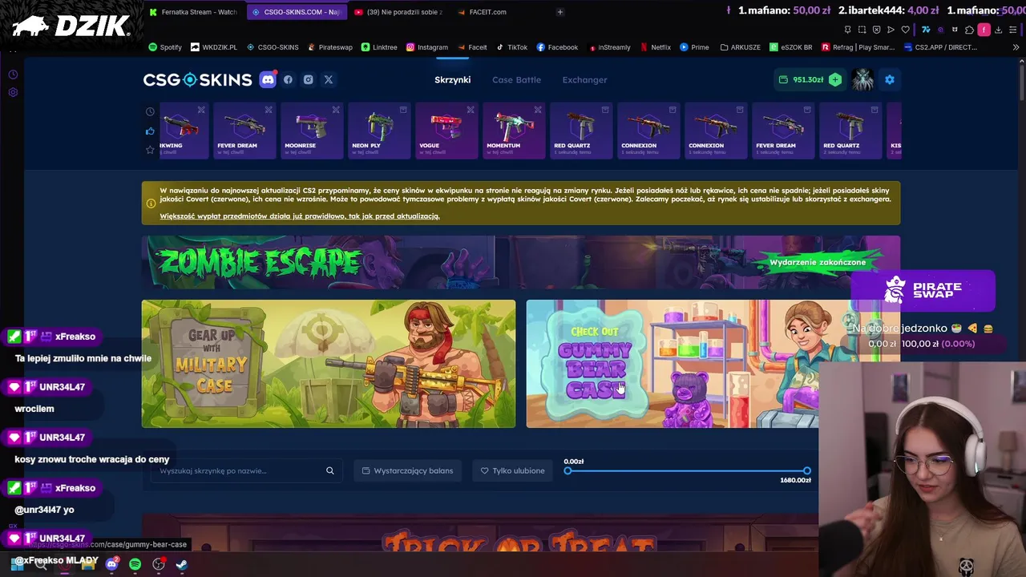
Task: Open the Refrag bookmark
Action: point(858,47)
